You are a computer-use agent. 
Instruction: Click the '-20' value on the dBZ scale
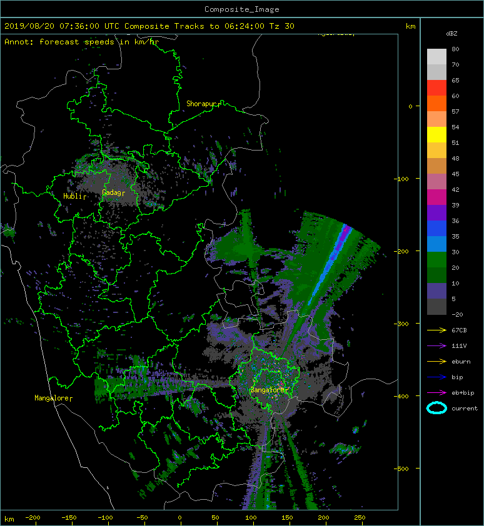(457, 314)
